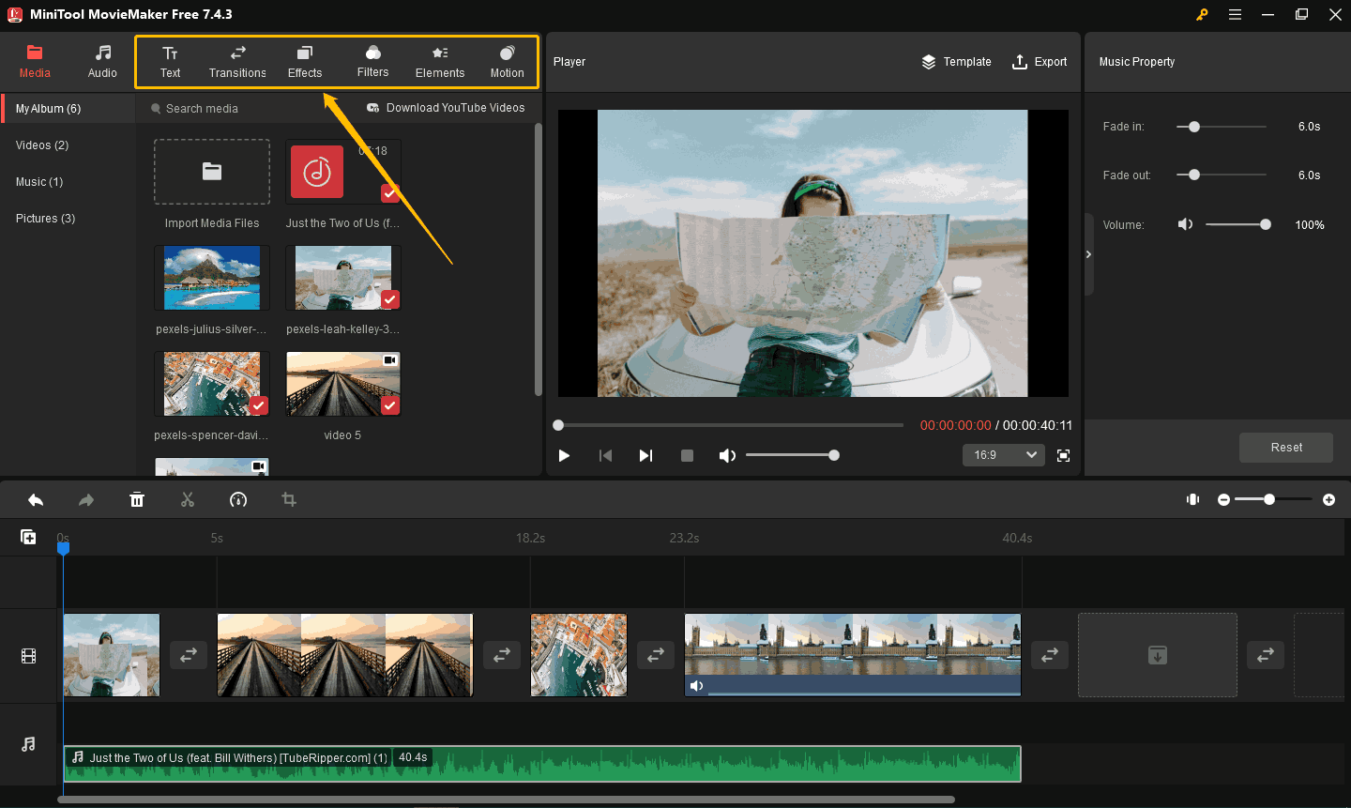Toggle red checkmark on pexels-leah-kelley
The image size is (1351, 808).
click(x=390, y=299)
